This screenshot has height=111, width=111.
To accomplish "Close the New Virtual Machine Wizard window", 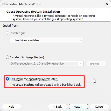I will 107,4.
